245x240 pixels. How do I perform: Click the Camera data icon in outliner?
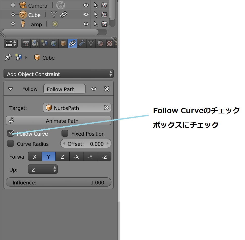pos(61,5)
